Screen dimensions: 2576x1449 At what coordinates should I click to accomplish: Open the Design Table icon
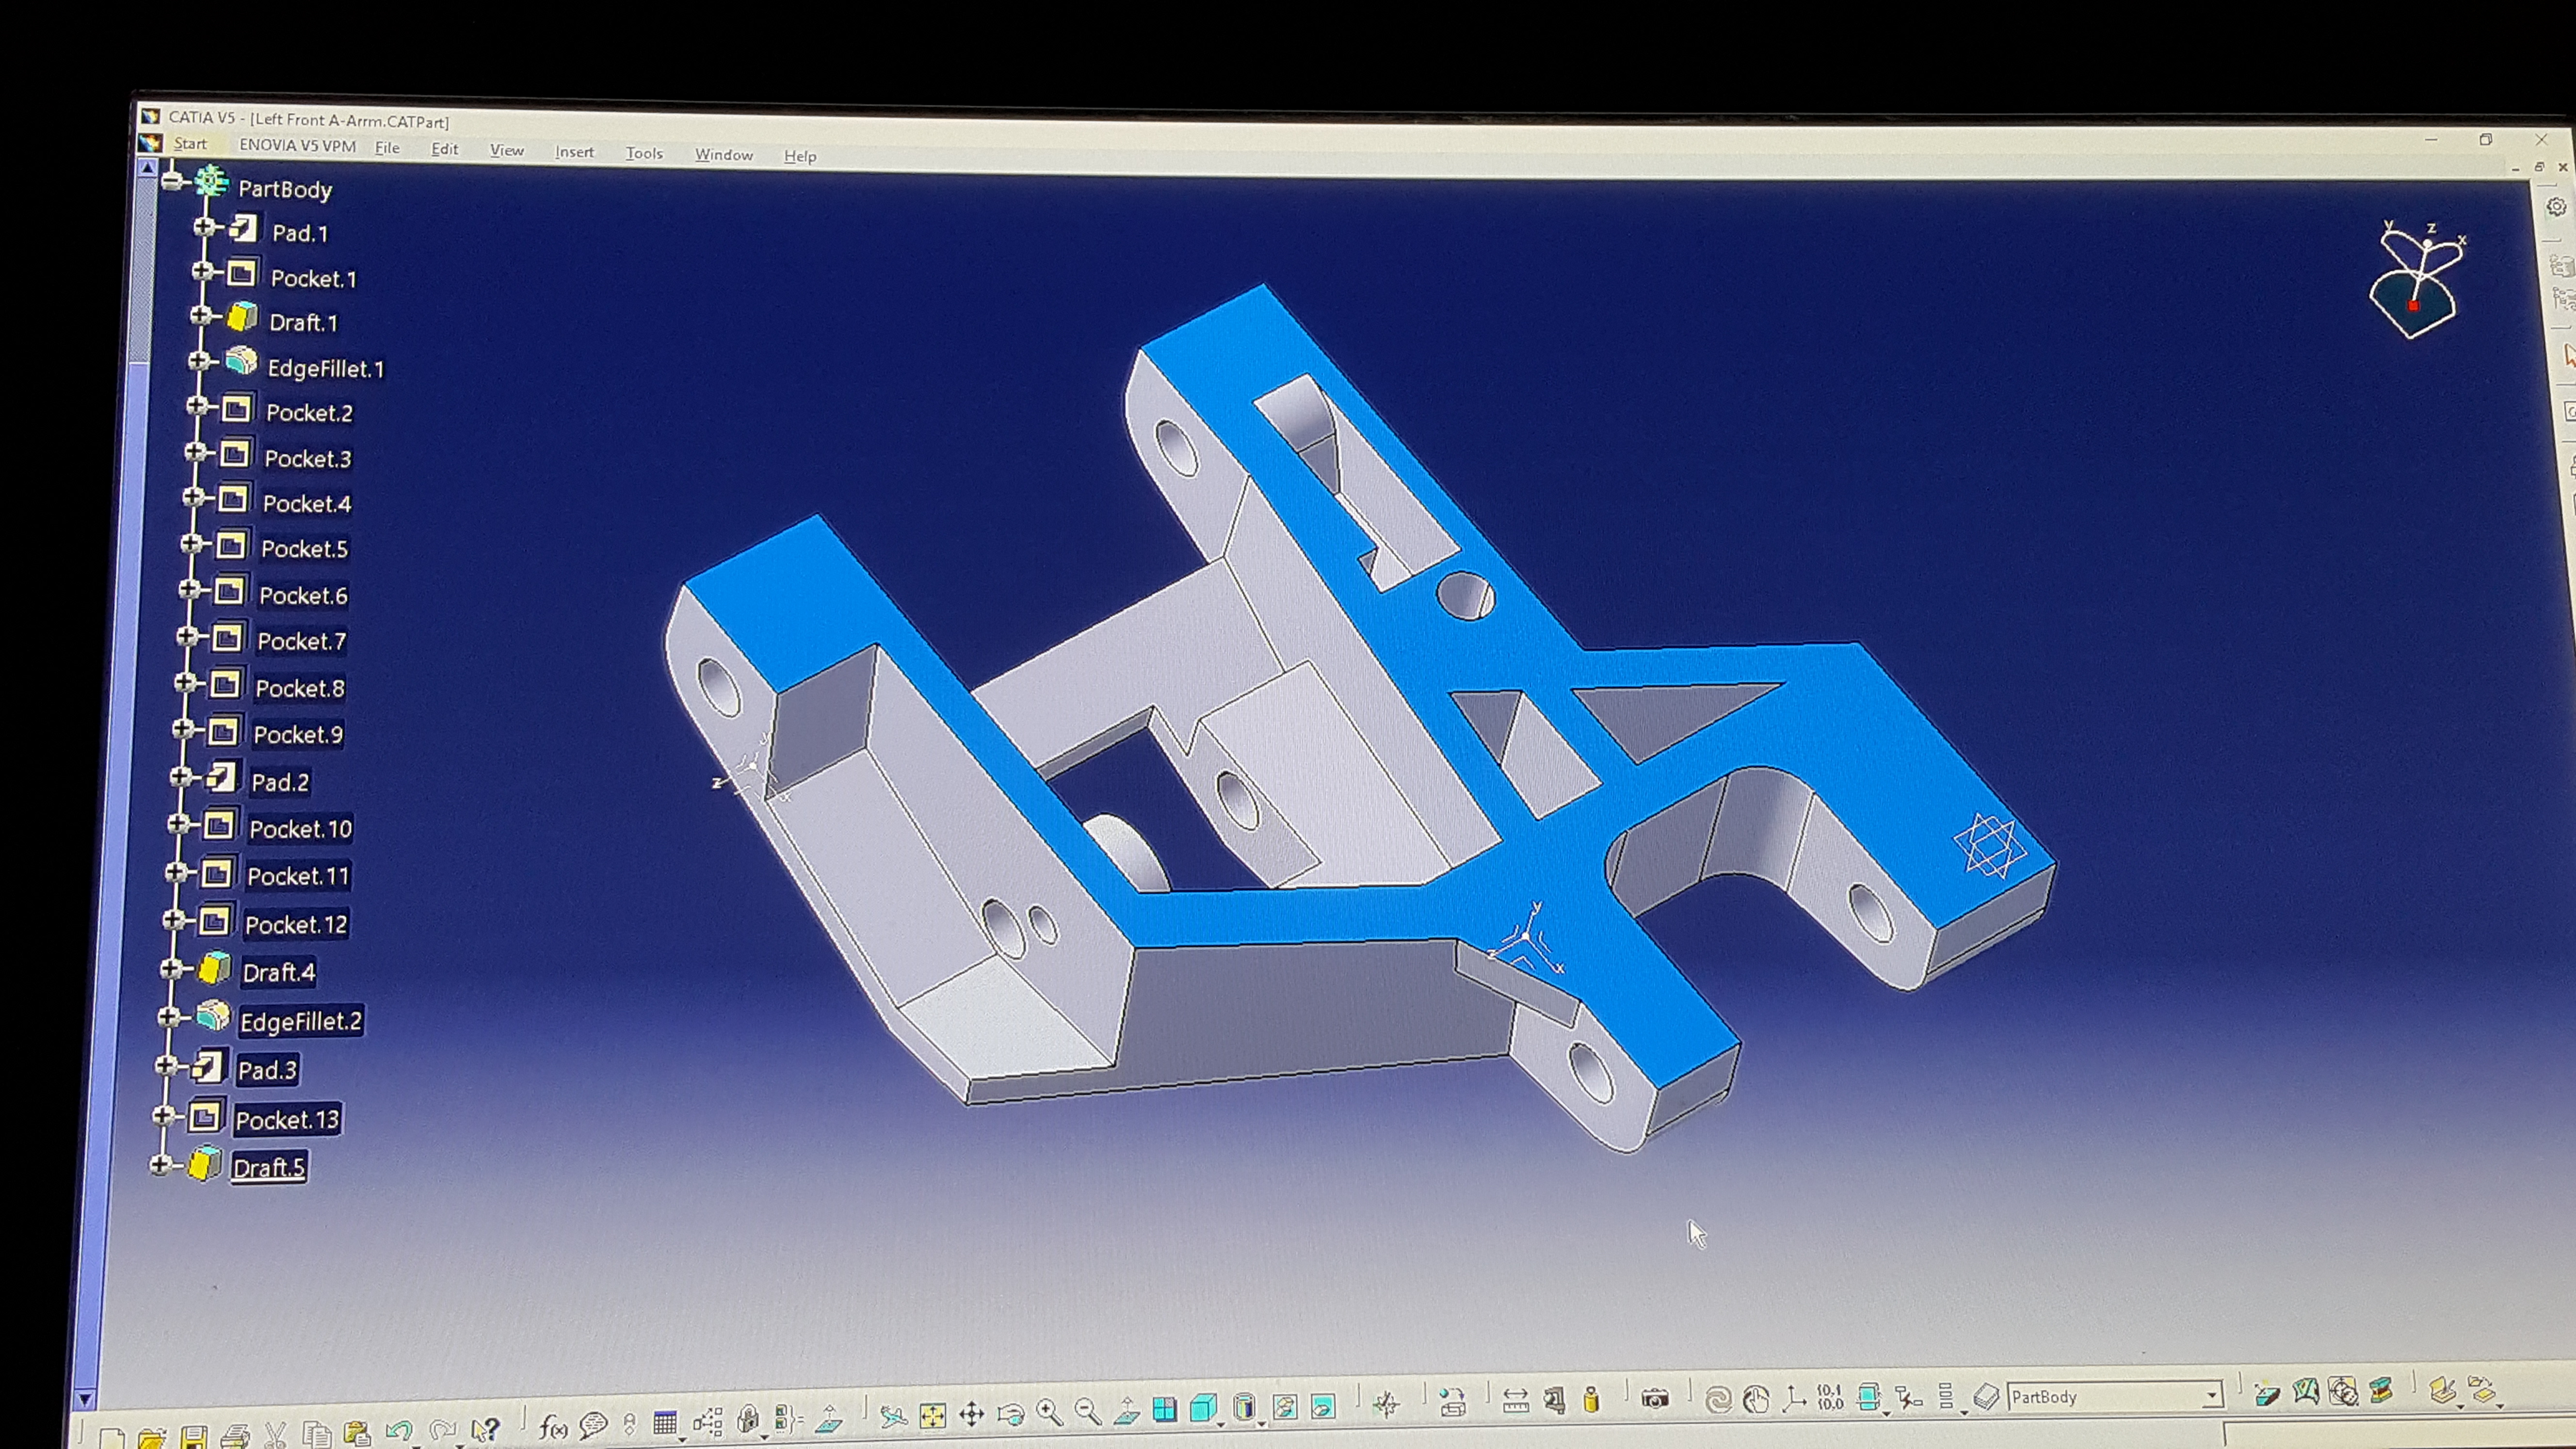(x=665, y=1422)
